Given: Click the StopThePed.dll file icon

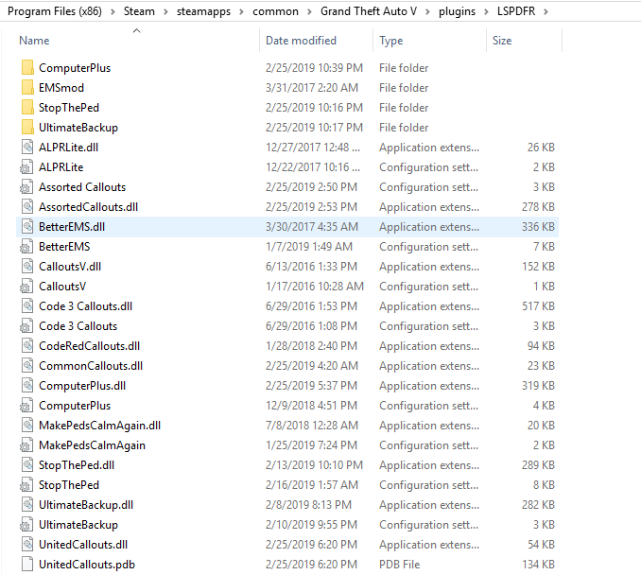Looking at the screenshot, I should pos(27,465).
